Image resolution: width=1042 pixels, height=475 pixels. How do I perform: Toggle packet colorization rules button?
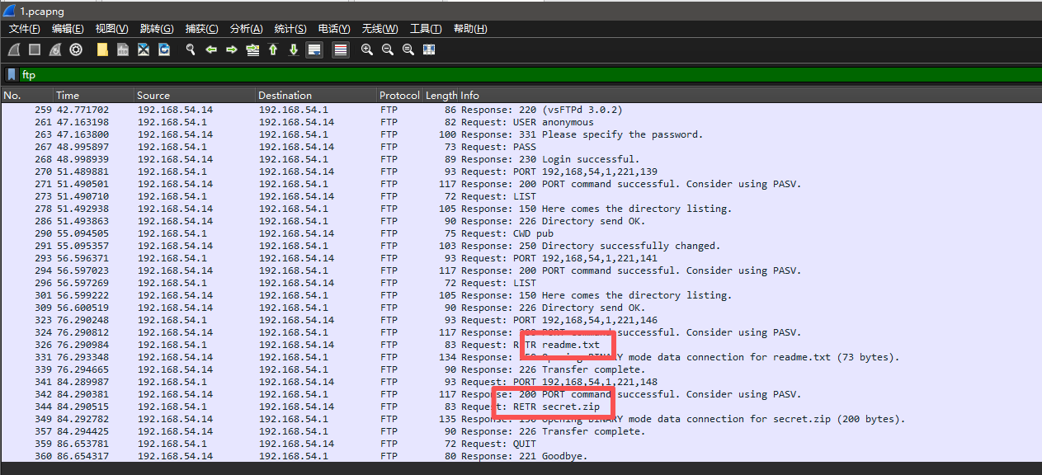[x=340, y=49]
